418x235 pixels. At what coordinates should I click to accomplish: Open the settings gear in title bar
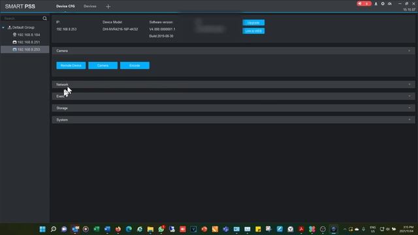point(383,4)
